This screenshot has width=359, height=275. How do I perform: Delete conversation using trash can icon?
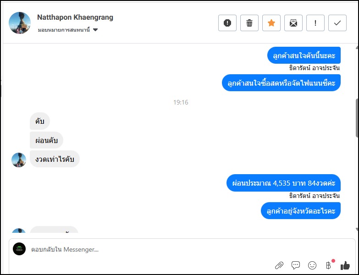[249, 23]
